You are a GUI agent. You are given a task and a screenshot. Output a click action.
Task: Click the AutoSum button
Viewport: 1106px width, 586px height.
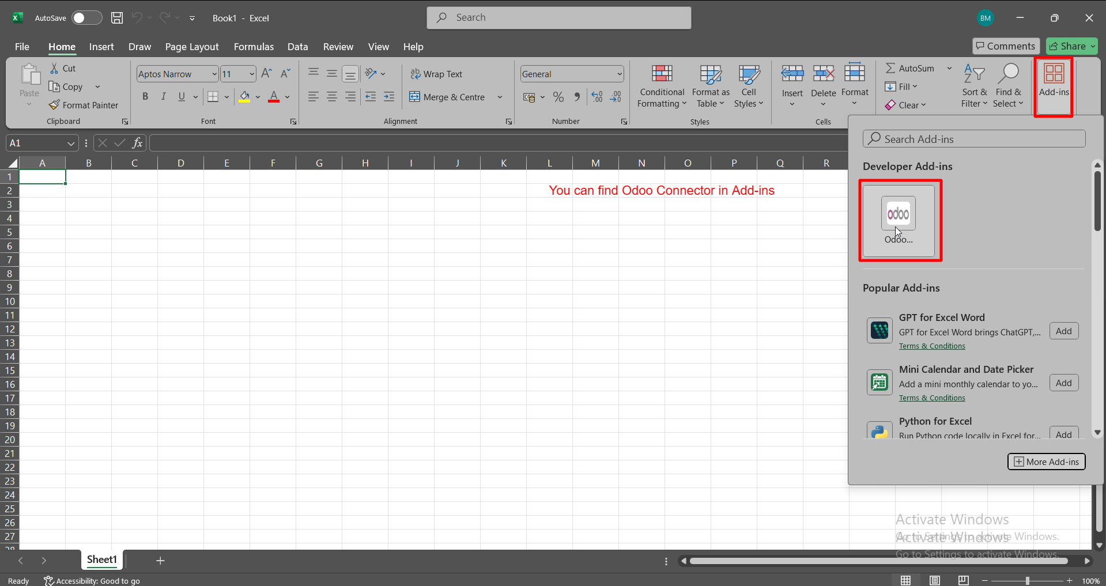[x=910, y=68]
